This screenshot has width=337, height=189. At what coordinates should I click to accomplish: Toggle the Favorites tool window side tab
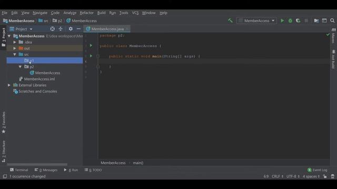(4, 122)
